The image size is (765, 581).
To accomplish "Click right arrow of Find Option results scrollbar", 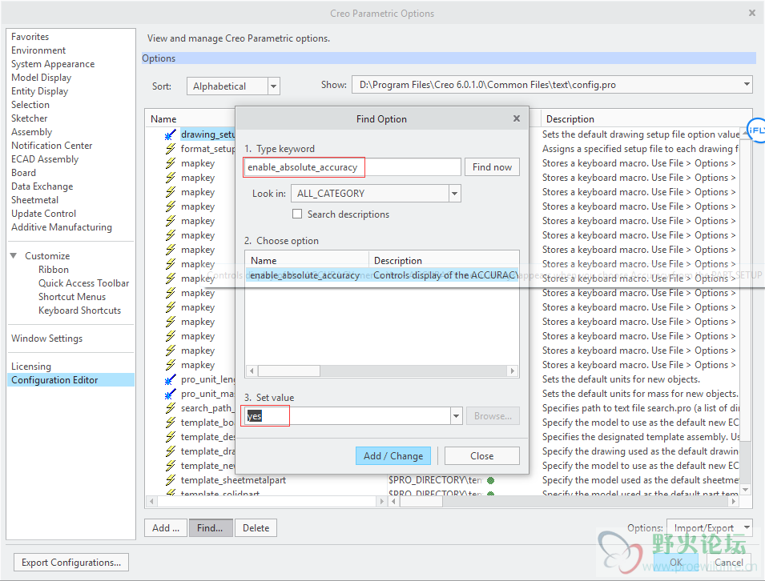I will coord(513,371).
